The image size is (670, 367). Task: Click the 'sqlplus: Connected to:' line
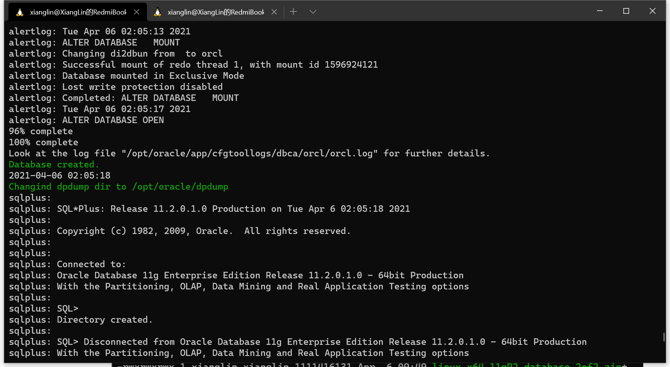67,264
